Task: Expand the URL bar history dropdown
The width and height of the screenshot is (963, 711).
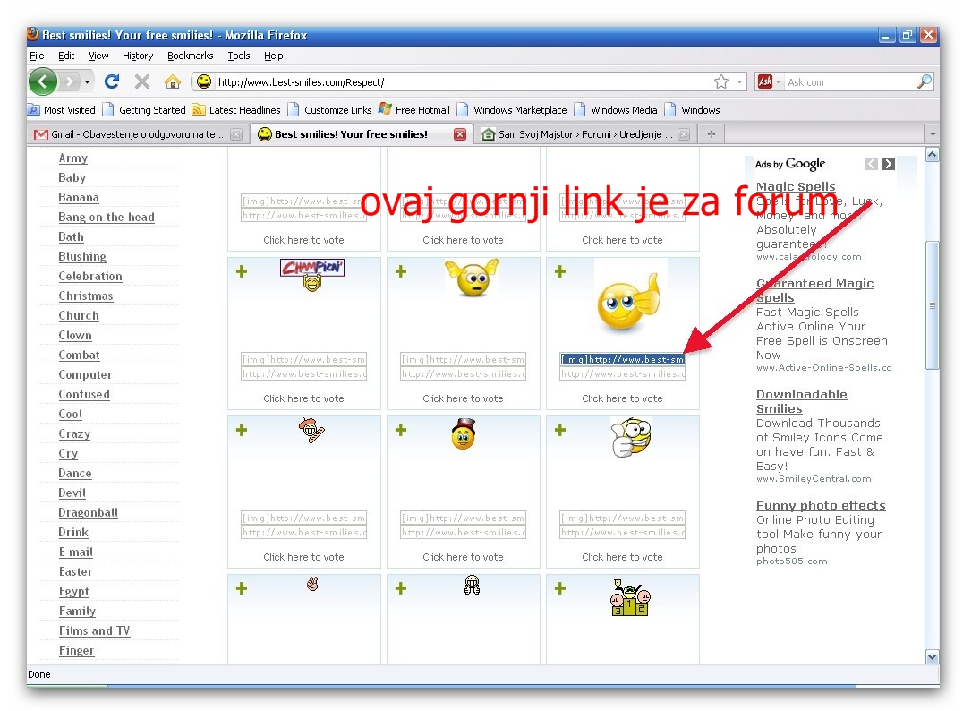Action: point(740,81)
